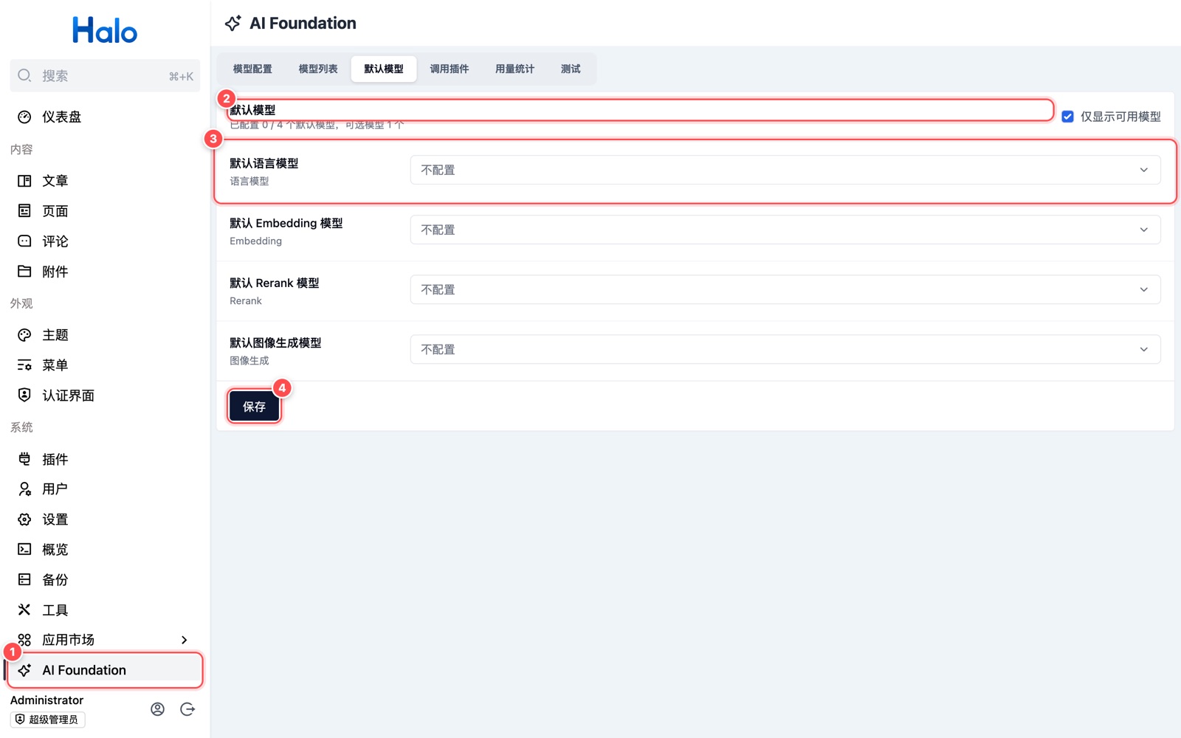1181x738 pixels.
Task: Click the 用户 users icon
Action: [24, 489]
